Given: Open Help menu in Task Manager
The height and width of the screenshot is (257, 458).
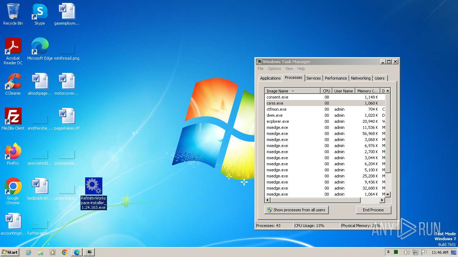Looking at the screenshot, I should click(301, 69).
